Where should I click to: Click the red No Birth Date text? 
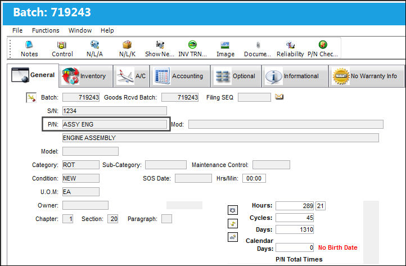[337, 247]
